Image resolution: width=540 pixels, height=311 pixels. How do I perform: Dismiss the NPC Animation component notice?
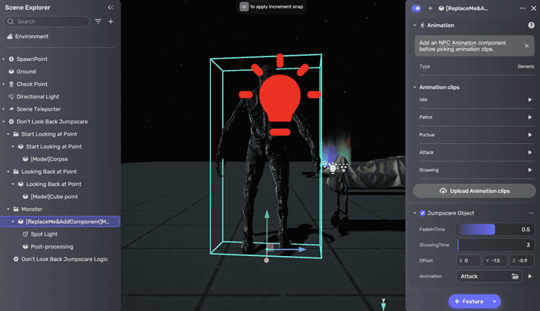coord(526,46)
